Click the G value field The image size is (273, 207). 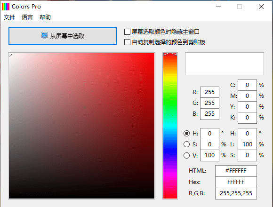pyautogui.click(x=209, y=103)
